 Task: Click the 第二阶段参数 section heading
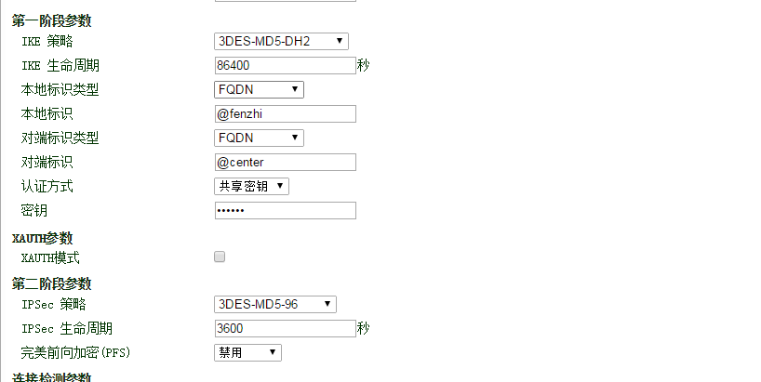[51, 284]
